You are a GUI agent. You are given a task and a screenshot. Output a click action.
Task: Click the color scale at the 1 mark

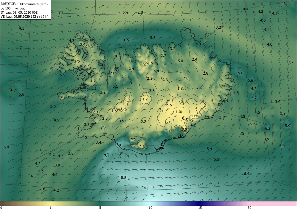(x=50, y=203)
